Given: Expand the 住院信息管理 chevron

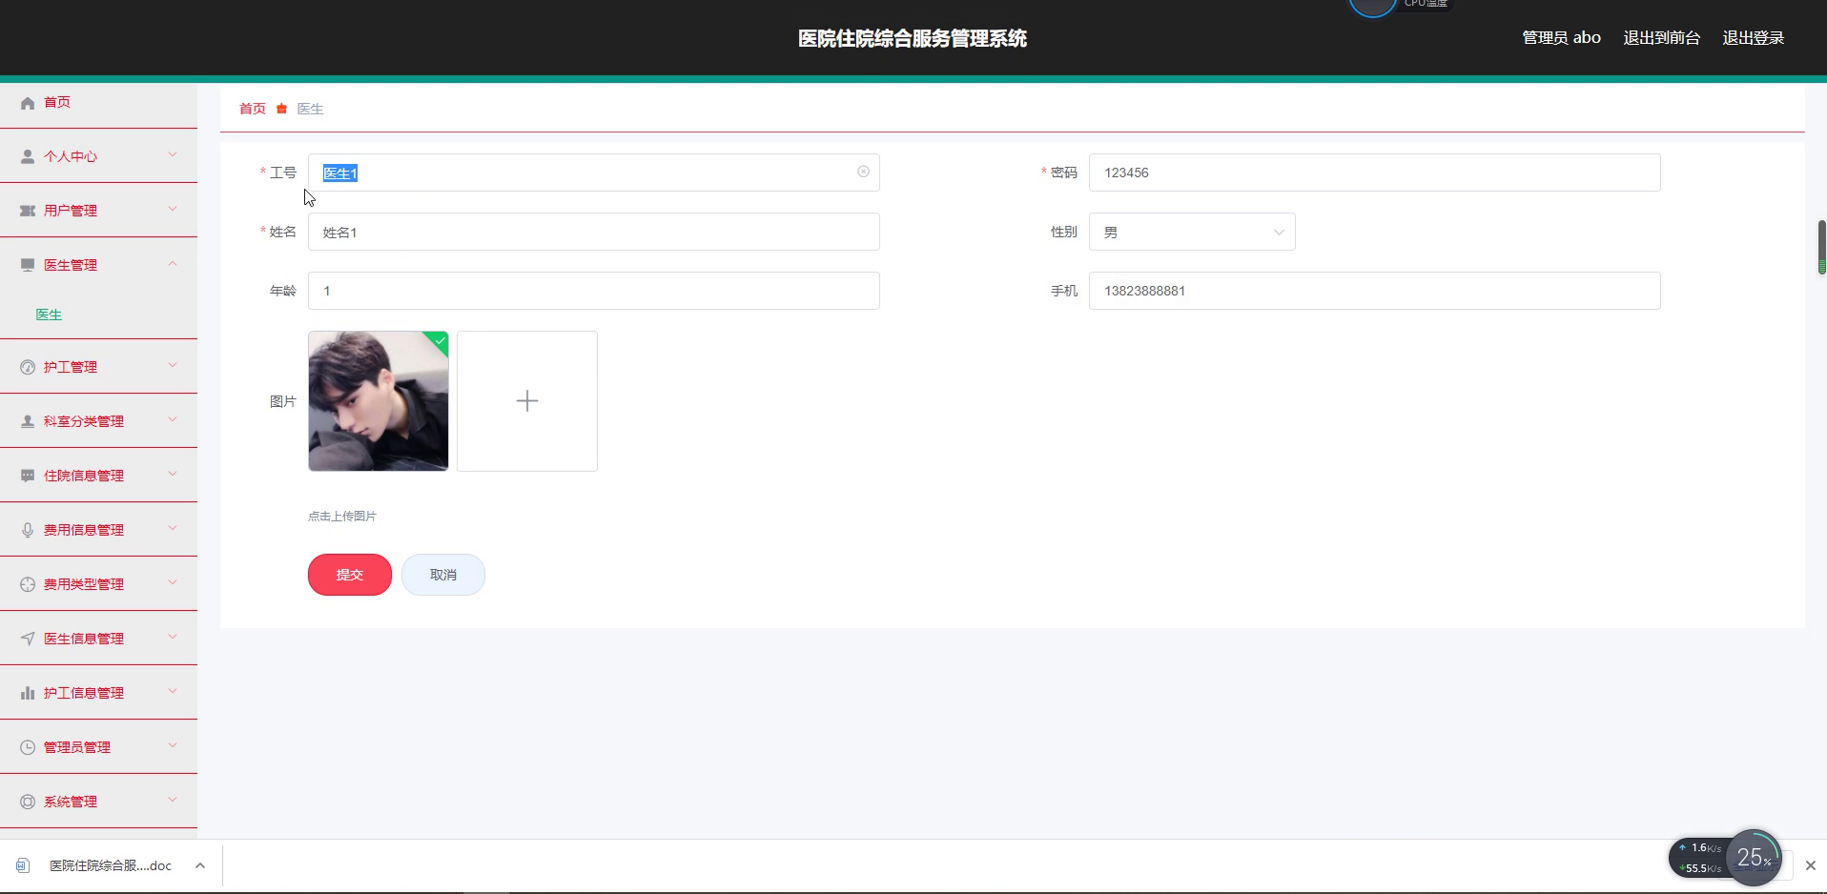Looking at the screenshot, I should 173,474.
